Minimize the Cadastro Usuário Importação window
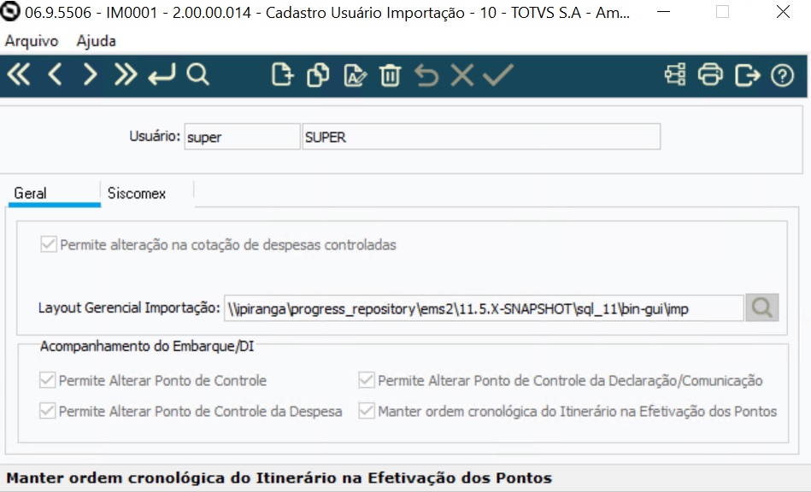 (664, 11)
